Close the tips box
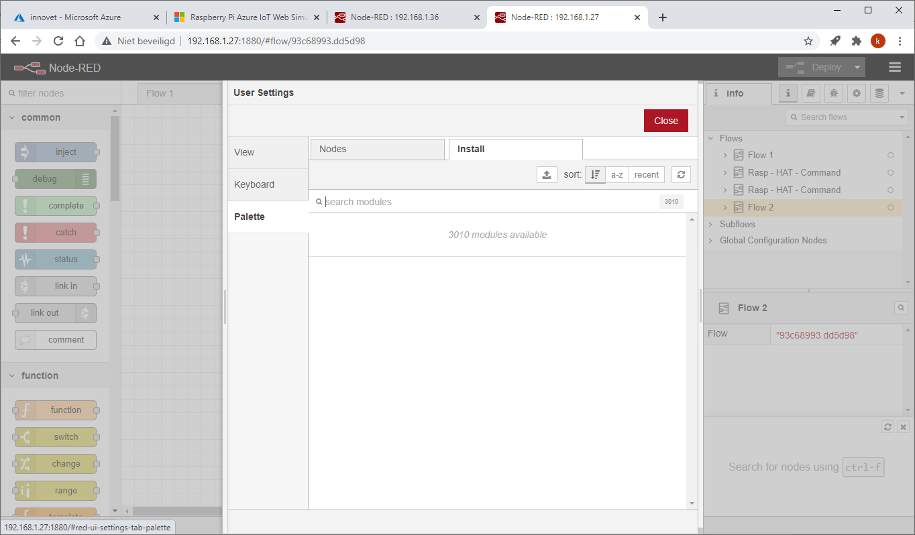This screenshot has width=915, height=535. click(903, 426)
